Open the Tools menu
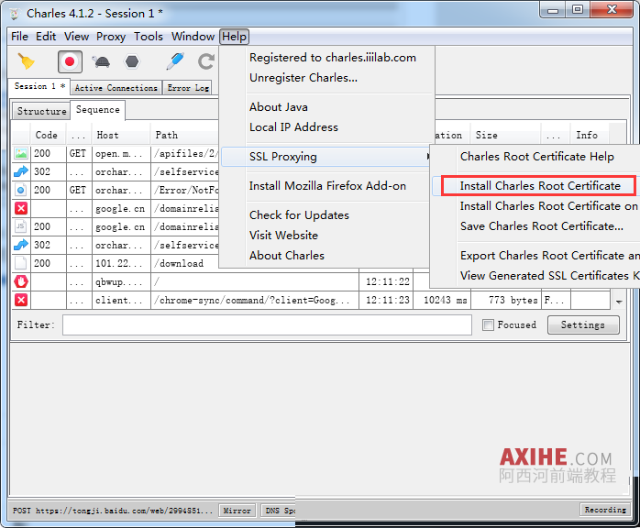The image size is (640, 528). 149,37
